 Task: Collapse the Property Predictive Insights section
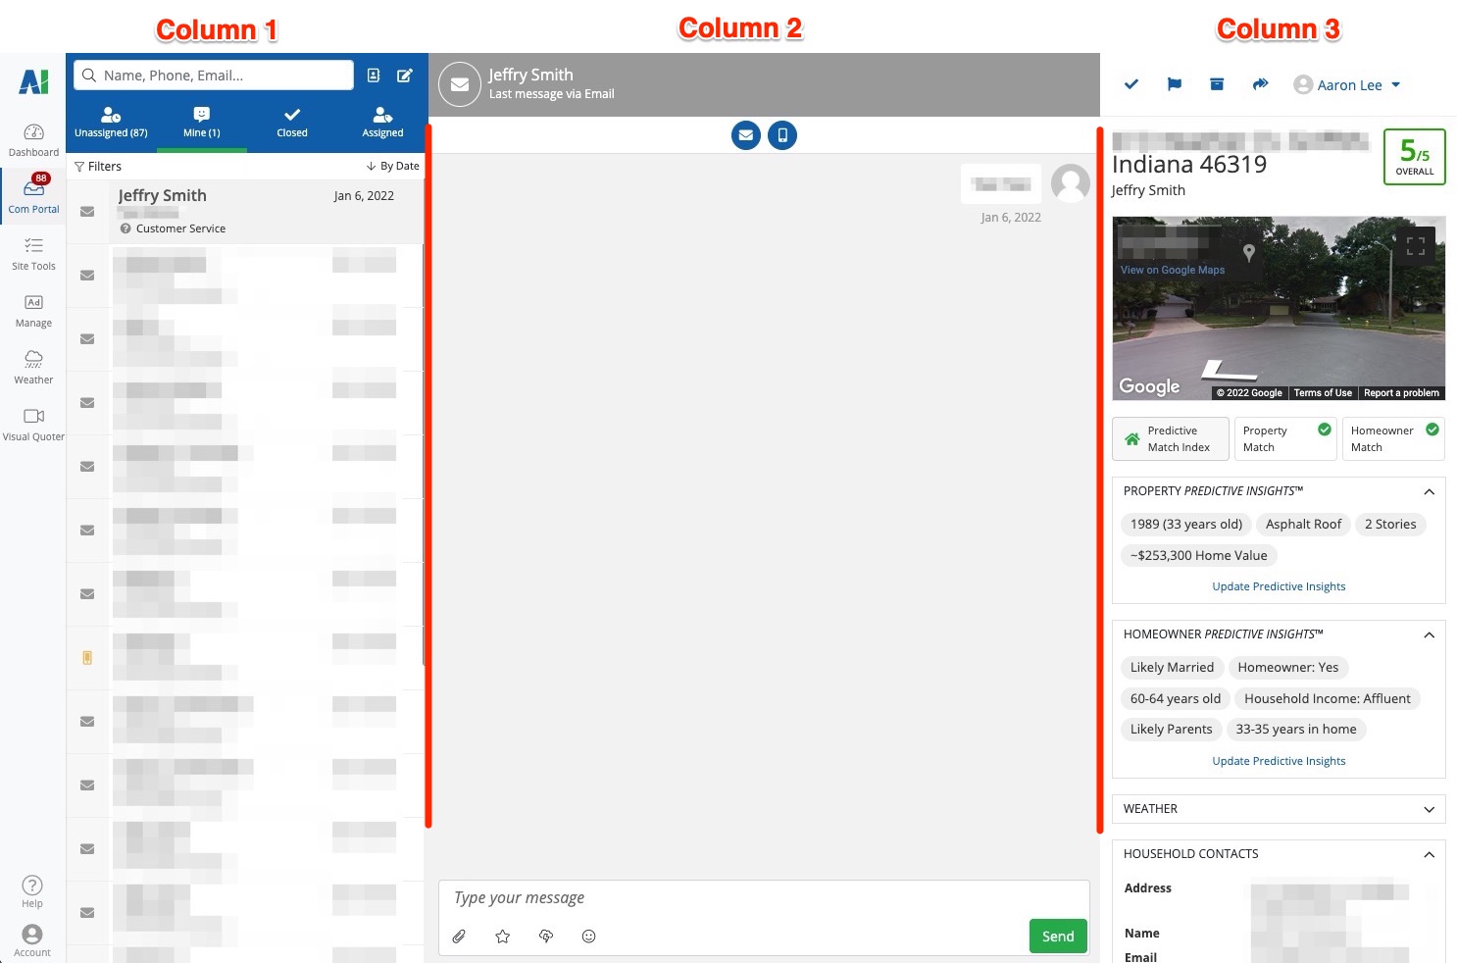point(1429,491)
